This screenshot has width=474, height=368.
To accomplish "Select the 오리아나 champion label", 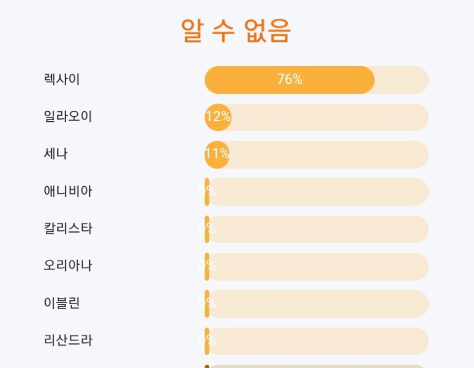I will (68, 266).
